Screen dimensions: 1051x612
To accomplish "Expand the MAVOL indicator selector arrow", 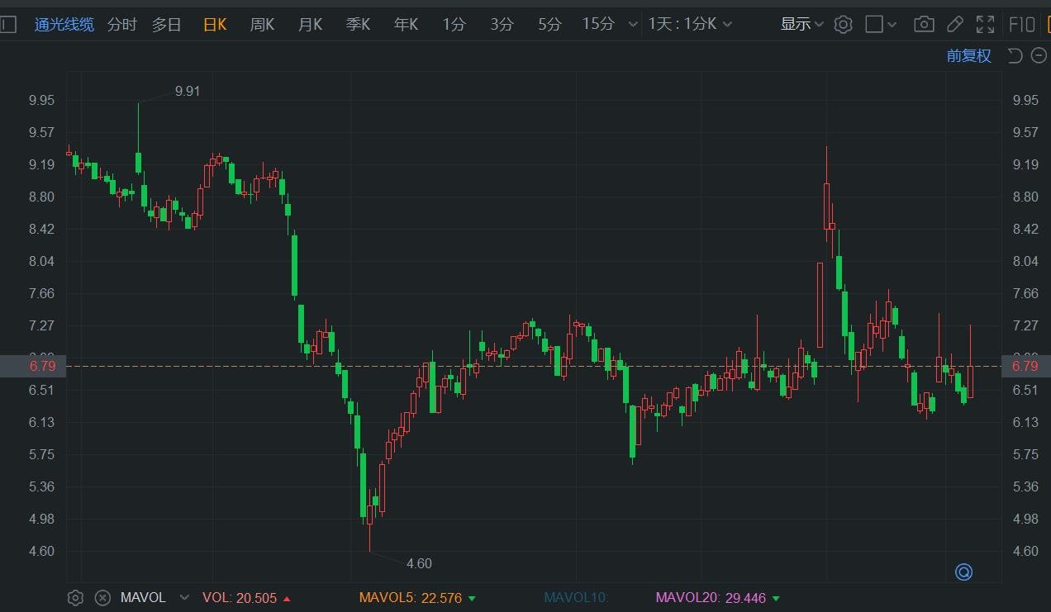I will (184, 597).
